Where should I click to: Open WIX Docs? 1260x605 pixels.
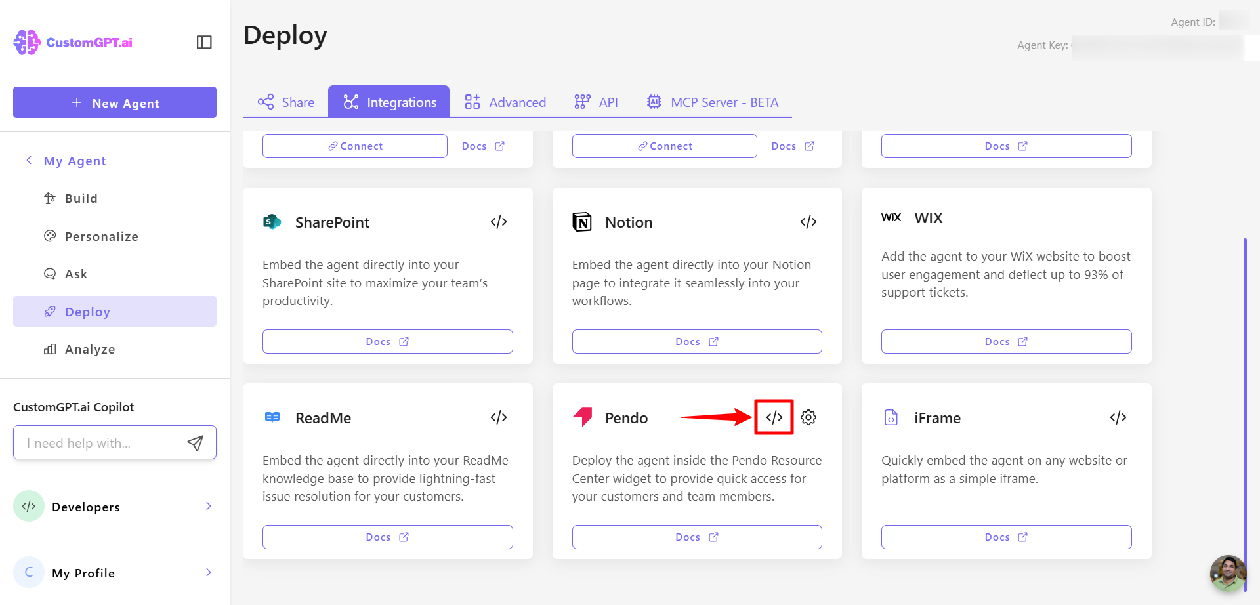pos(1007,341)
